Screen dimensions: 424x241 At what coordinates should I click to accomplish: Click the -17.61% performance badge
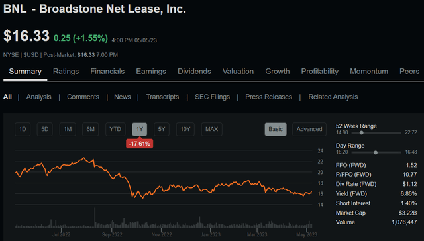(140, 144)
